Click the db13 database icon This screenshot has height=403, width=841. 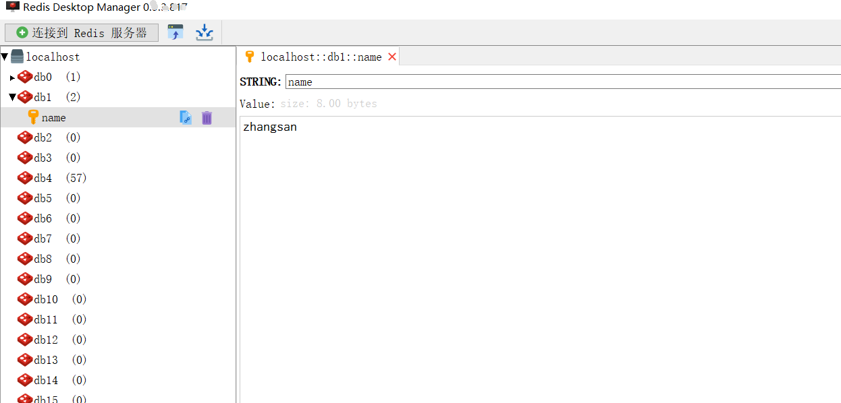[25, 360]
